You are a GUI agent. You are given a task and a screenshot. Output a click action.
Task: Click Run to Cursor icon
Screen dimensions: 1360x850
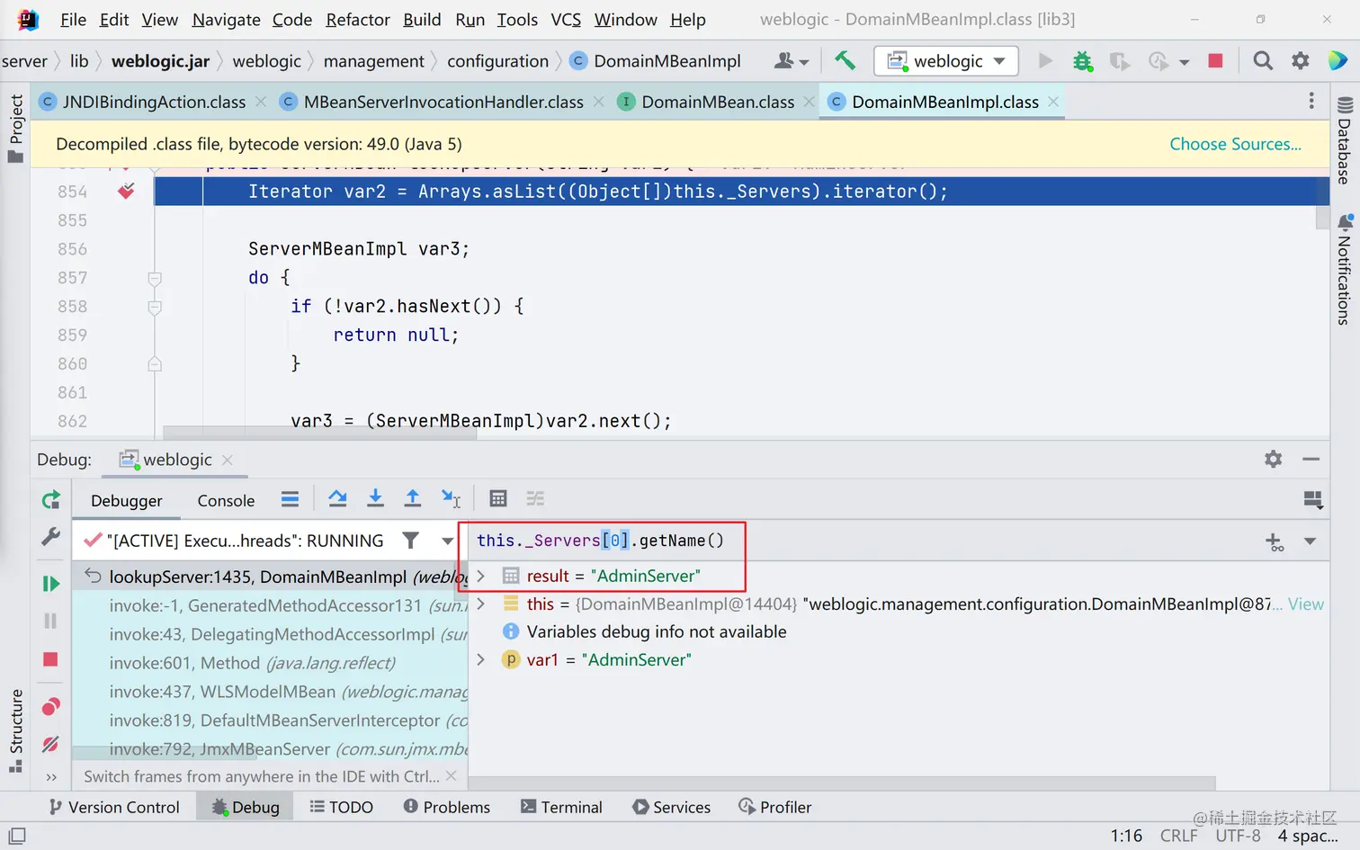[x=451, y=498]
